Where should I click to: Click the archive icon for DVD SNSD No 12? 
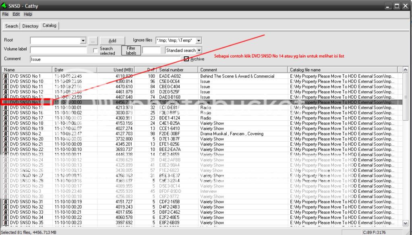coord(6,92)
